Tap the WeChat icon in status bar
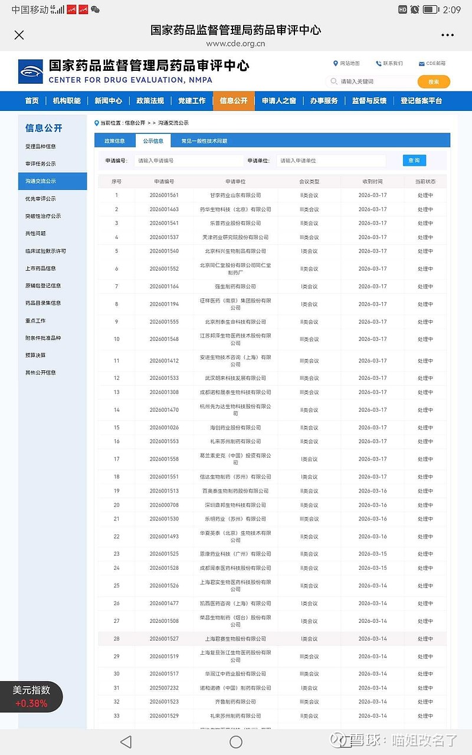The image size is (472, 755). [x=95, y=9]
